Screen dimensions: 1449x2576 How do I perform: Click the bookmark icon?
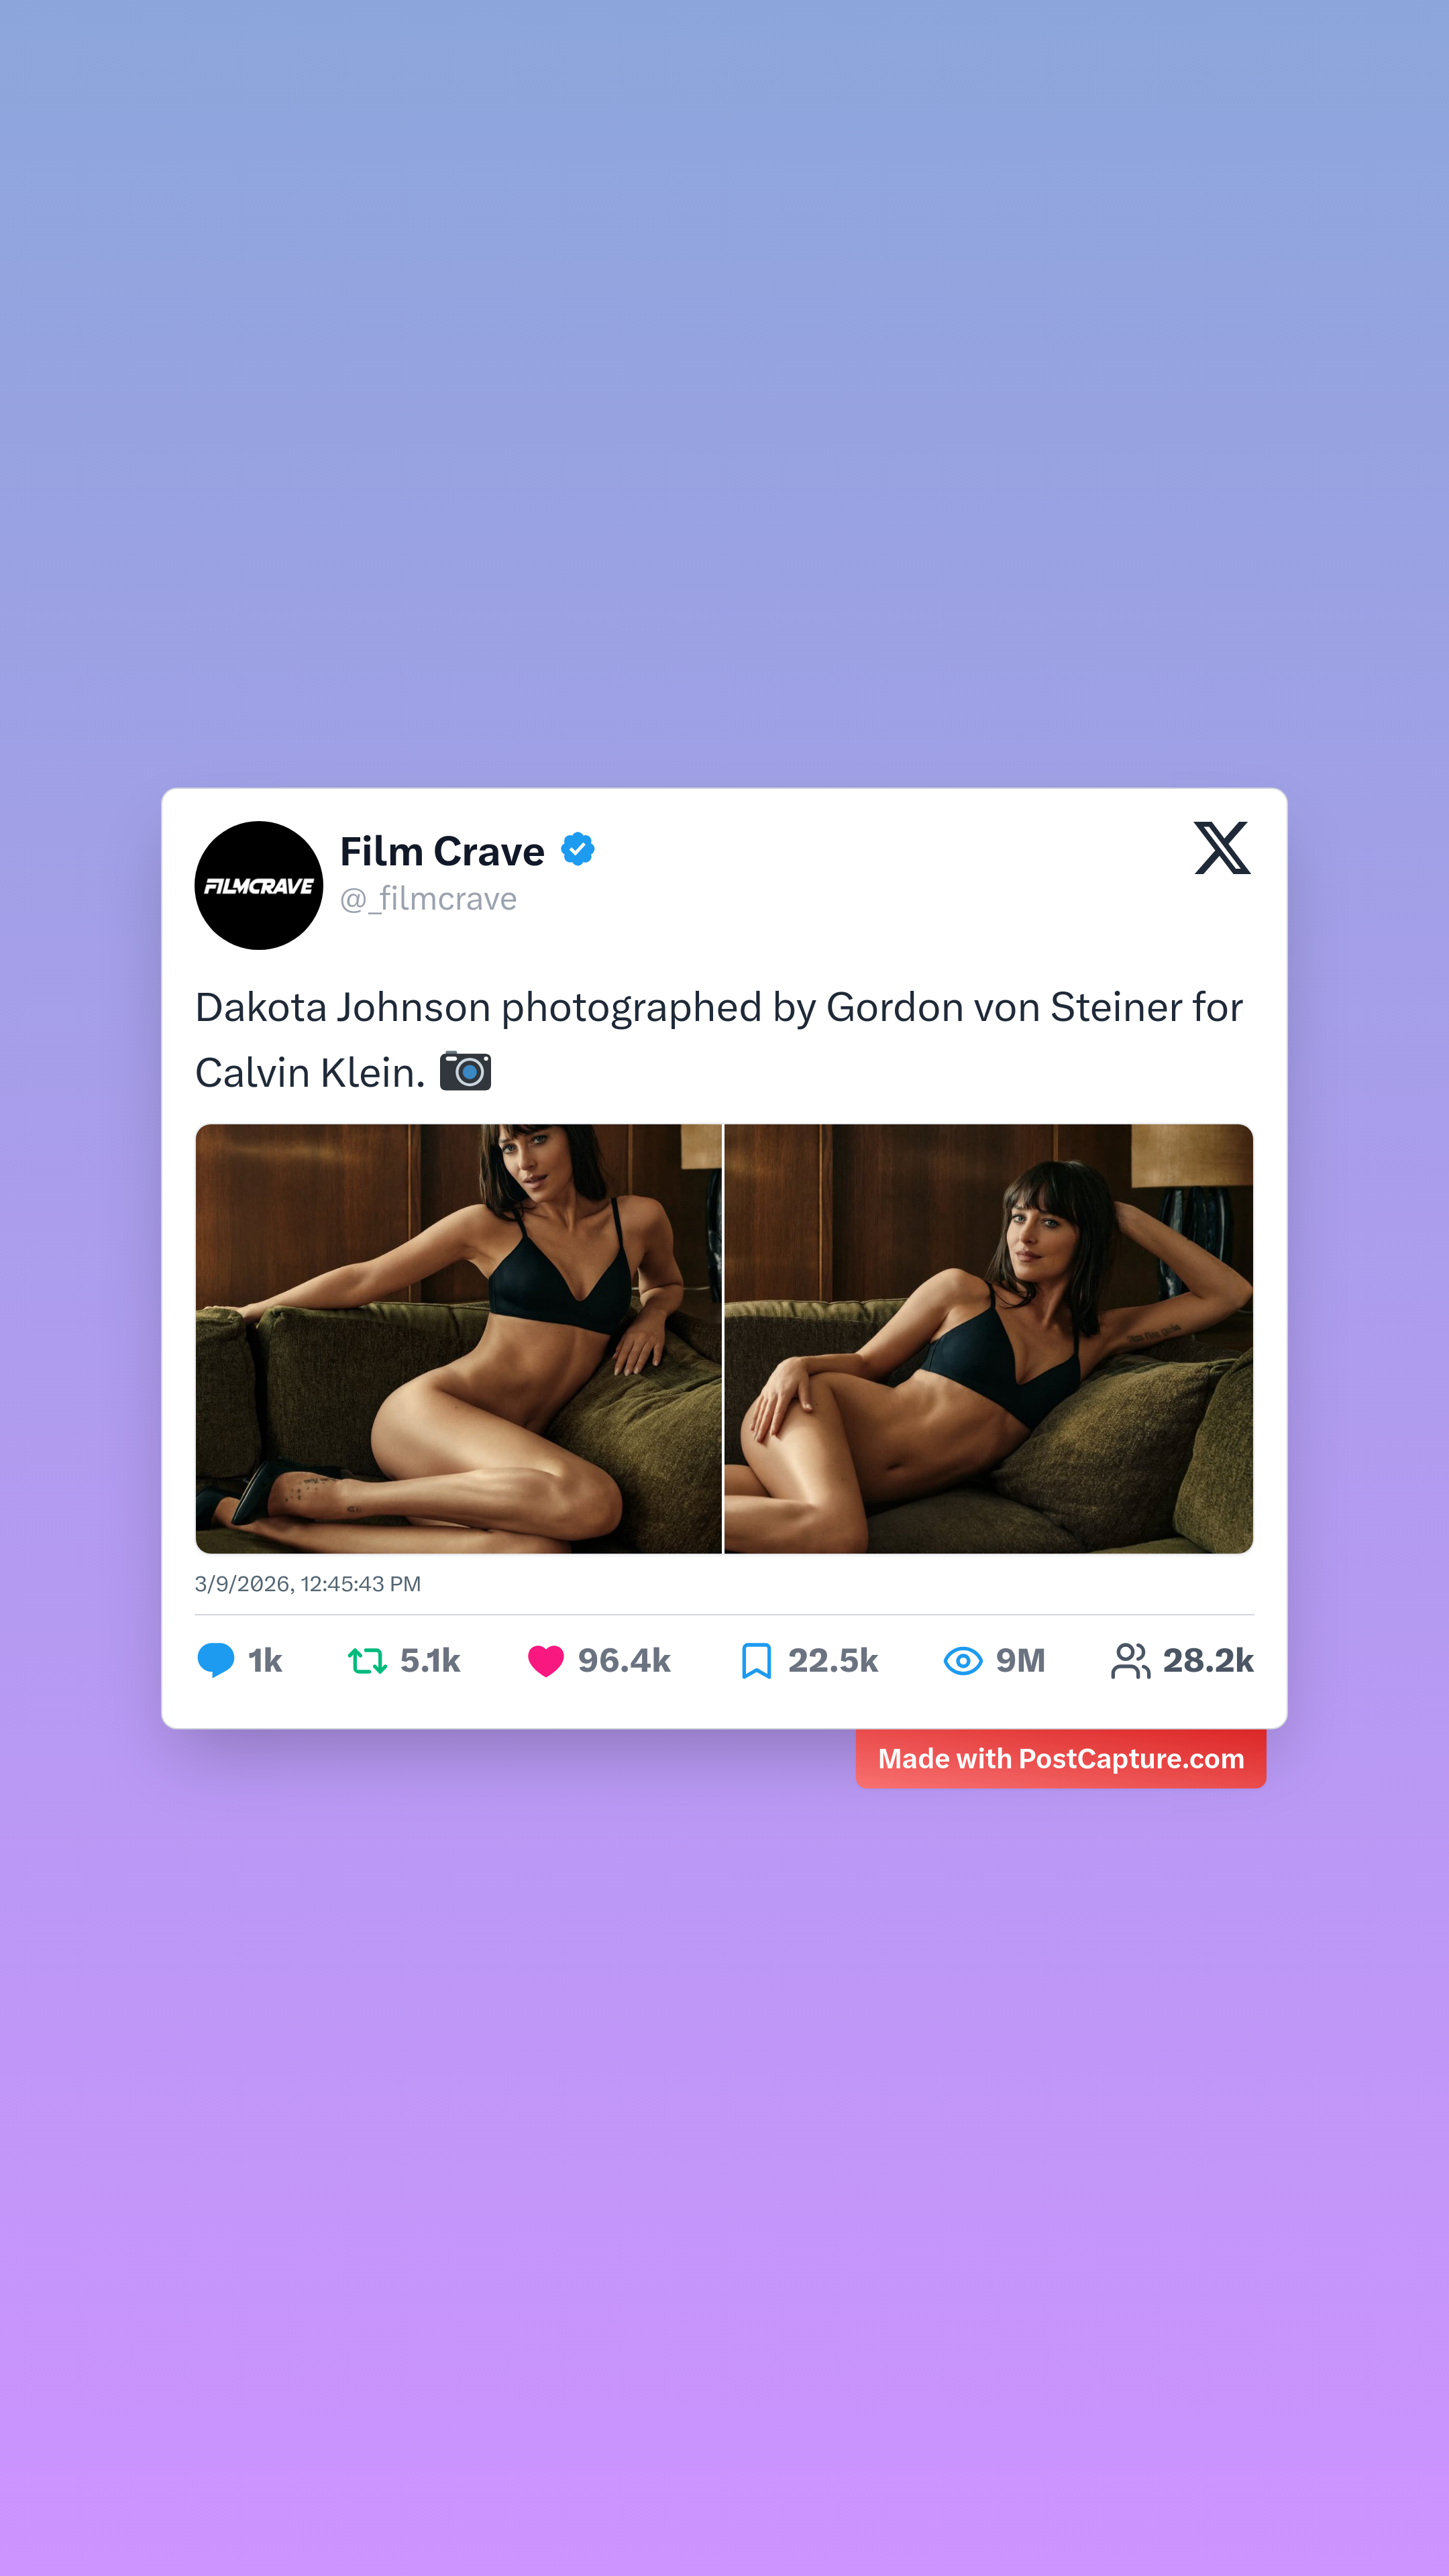click(x=756, y=1661)
